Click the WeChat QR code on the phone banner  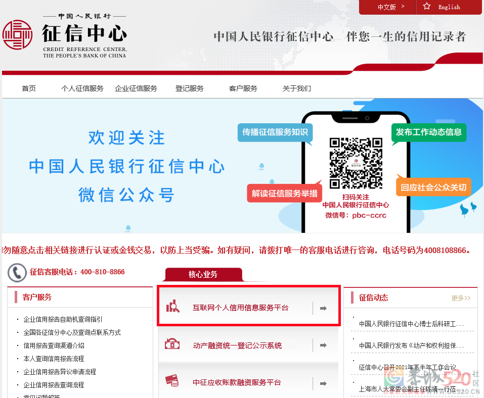(x=356, y=163)
